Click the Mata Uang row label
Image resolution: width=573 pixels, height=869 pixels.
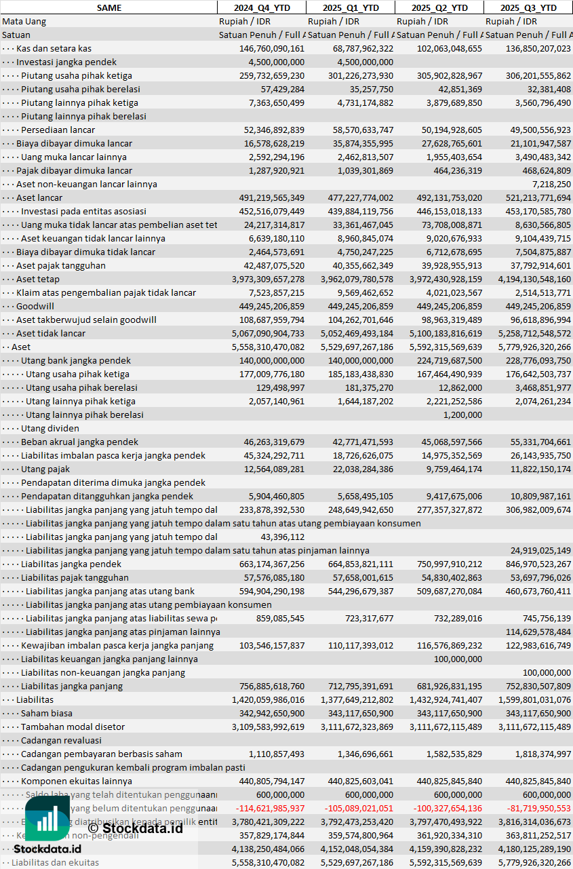pyautogui.click(x=24, y=21)
